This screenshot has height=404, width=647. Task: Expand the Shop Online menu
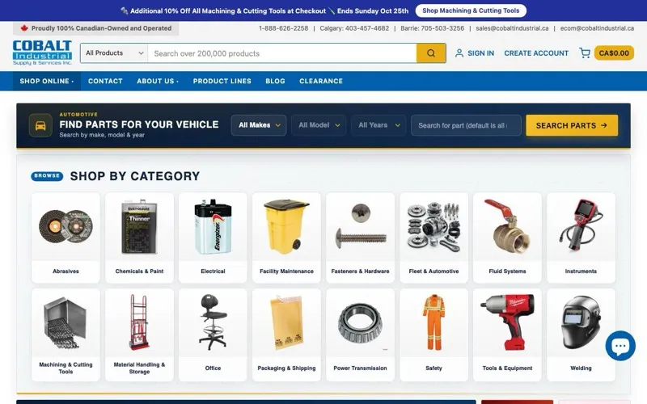(47, 82)
